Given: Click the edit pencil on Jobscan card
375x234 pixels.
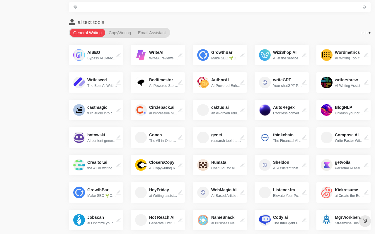Looking at the screenshot, I should coord(119,220).
